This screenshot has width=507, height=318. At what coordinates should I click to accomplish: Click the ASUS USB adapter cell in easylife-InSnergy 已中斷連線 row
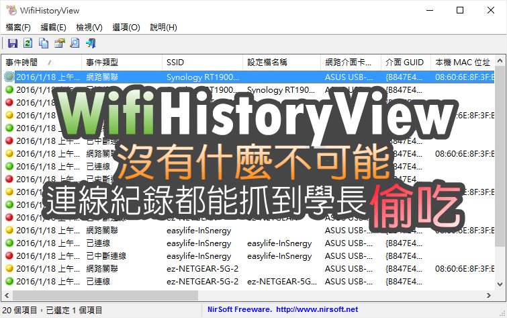(349, 256)
